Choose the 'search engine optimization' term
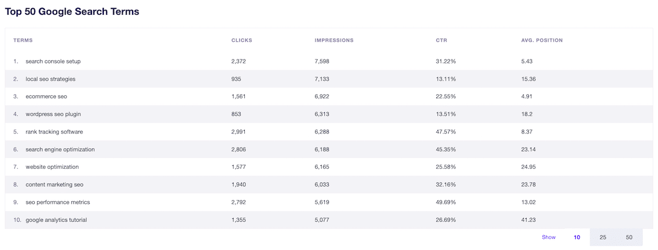The height and width of the screenshot is (250, 658). tap(60, 149)
